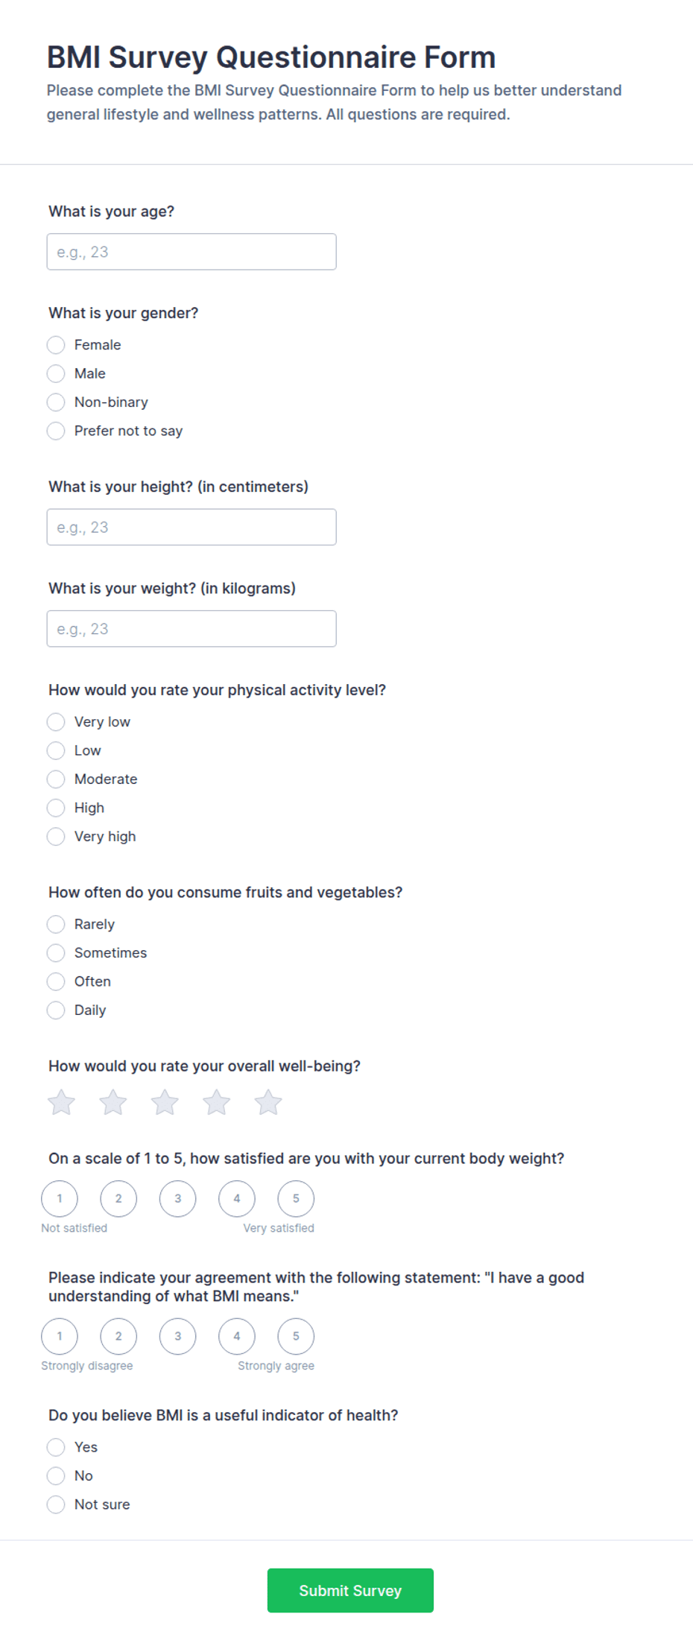Click the height in centimeters field
This screenshot has width=693, height=1649.
click(x=192, y=527)
